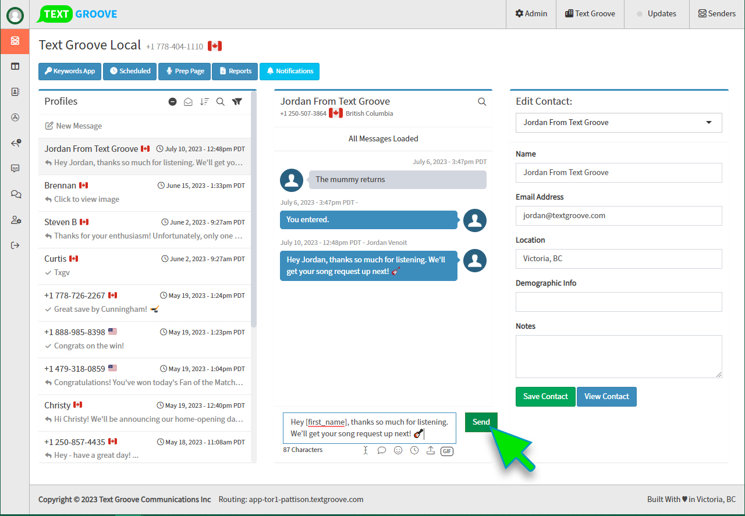Open the scheduled replies sidebar icon
This screenshot has width=745, height=516.
pos(16,143)
